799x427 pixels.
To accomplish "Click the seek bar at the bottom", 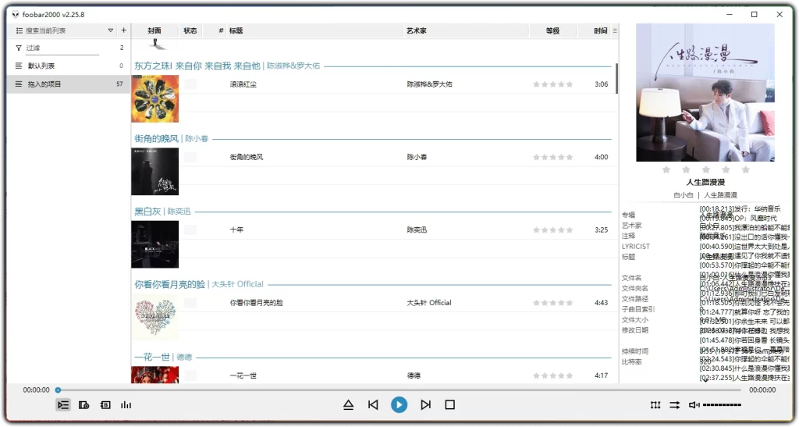I will click(399, 390).
